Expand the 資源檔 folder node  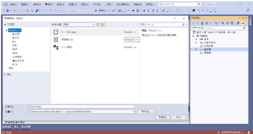point(196,49)
